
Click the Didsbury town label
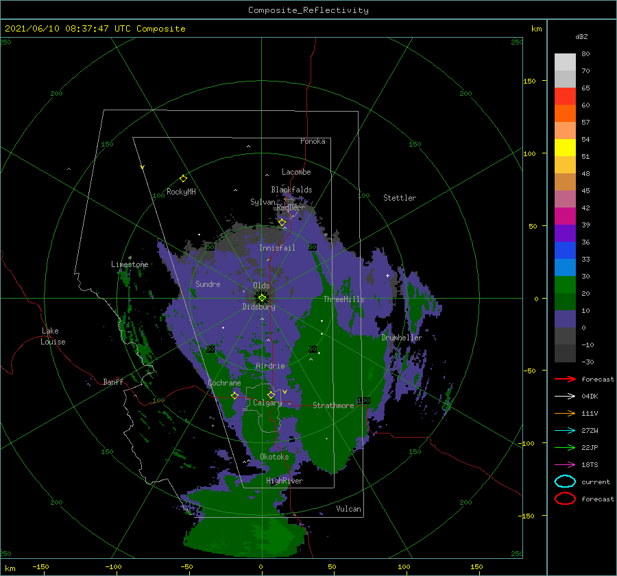(258, 307)
